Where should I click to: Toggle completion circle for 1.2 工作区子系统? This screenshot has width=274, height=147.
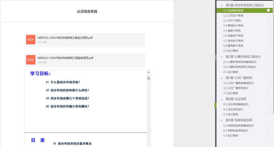[268, 16]
